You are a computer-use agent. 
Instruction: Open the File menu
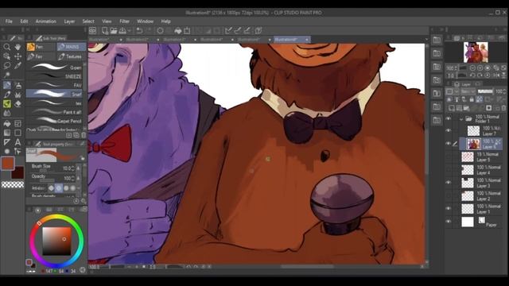9,21
